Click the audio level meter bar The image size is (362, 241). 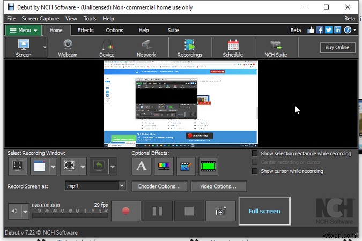pos(70,215)
